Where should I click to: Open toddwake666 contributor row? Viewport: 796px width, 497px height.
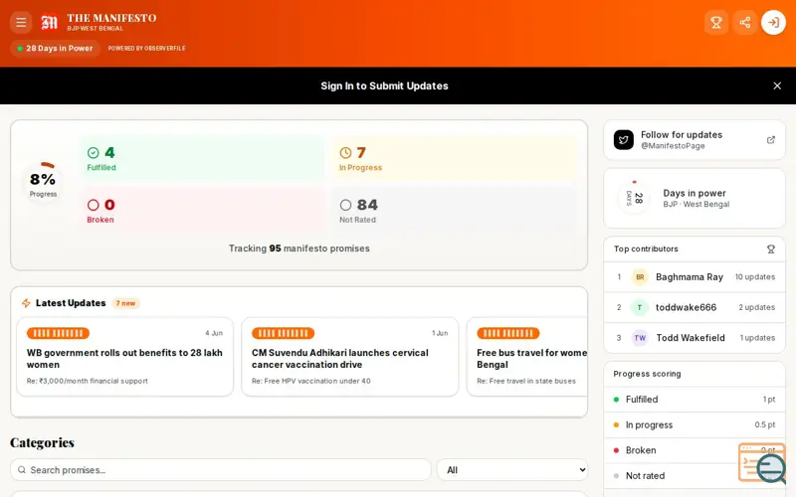(694, 307)
